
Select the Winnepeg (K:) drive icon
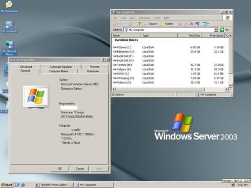point(115,78)
